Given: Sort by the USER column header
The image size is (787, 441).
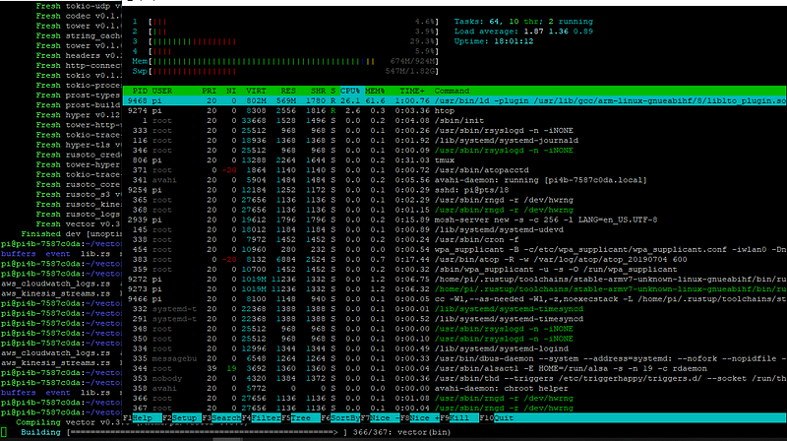Looking at the screenshot, I should pos(162,91).
